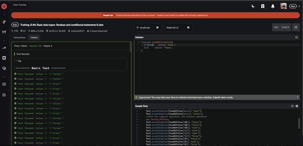The image size is (303, 146).
Task: Click the Solution panel title
Action: click(139, 37)
